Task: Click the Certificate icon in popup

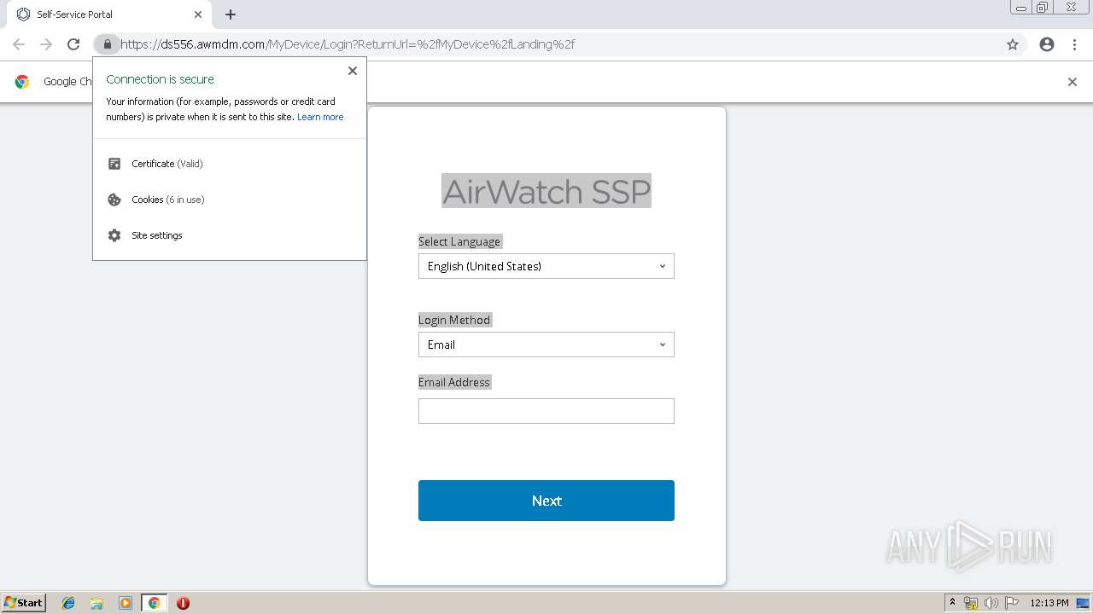Action: (x=114, y=164)
